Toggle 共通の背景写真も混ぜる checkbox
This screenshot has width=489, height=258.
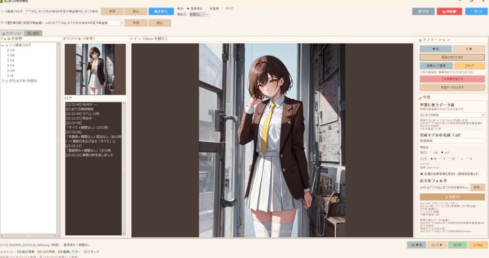[x=422, y=174]
